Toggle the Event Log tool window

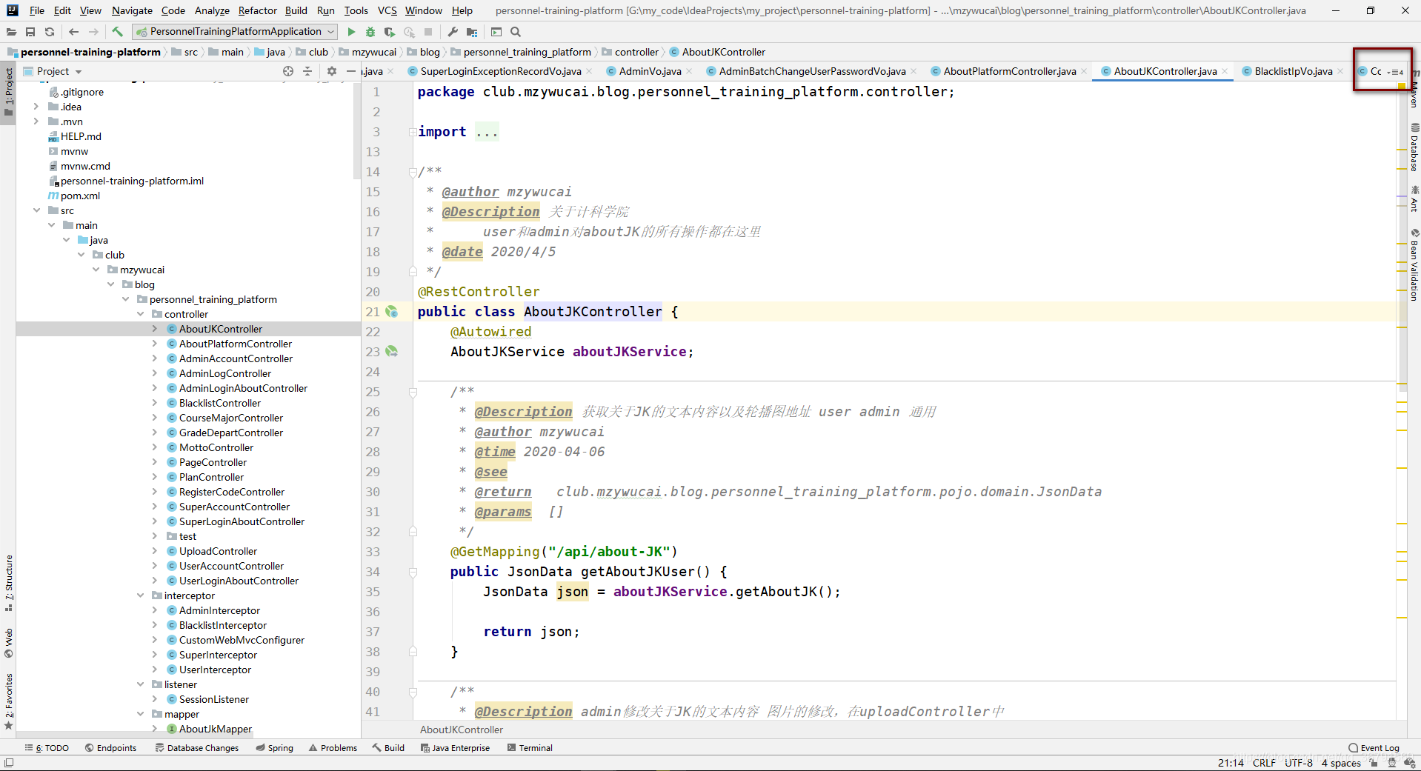pyautogui.click(x=1374, y=748)
